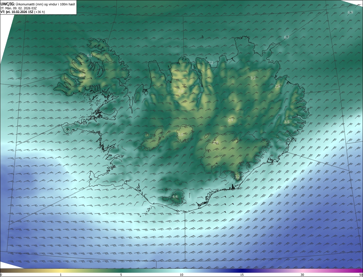The image size is (363, 277).
Task: Click the 7.2 value label on the map
Action: point(211,63)
